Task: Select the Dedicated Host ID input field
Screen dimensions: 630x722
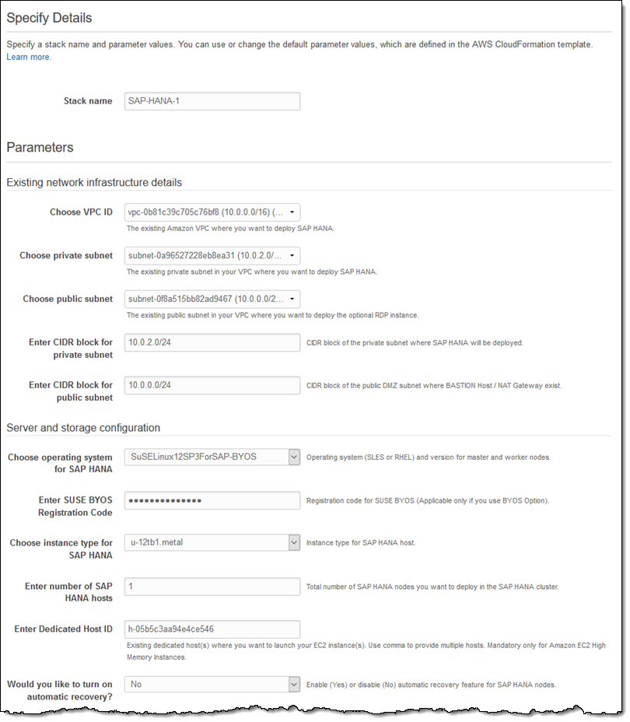Action: click(x=212, y=629)
